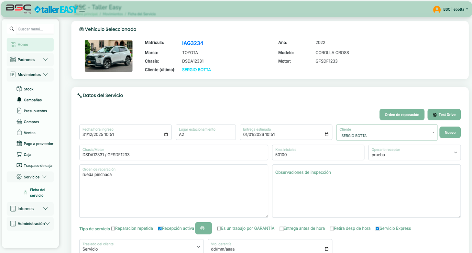Open Traspaso de caja from the sidebar
The width and height of the screenshot is (472, 253).
pos(19,165)
